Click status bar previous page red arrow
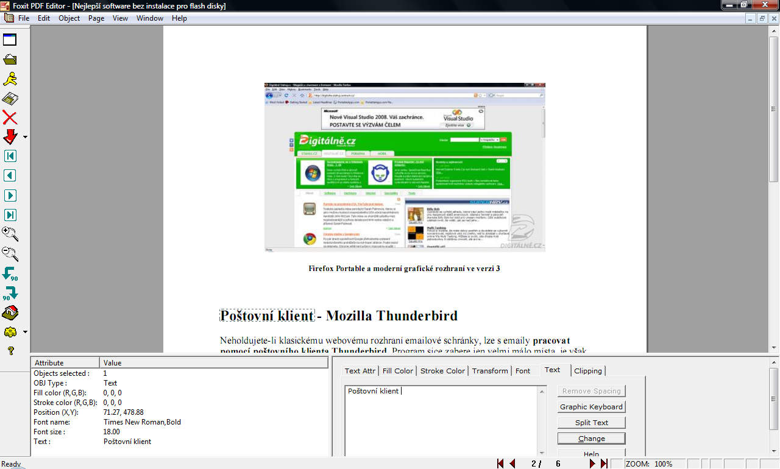The width and height of the screenshot is (780, 469). tap(512, 464)
